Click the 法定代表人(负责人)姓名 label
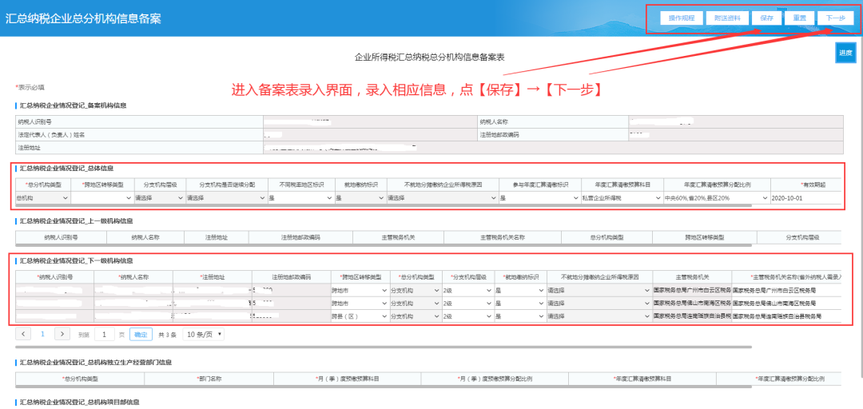 52,135
